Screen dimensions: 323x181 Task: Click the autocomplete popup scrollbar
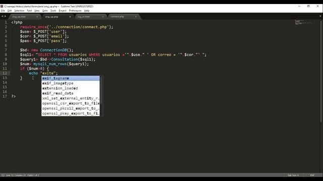[101, 90]
